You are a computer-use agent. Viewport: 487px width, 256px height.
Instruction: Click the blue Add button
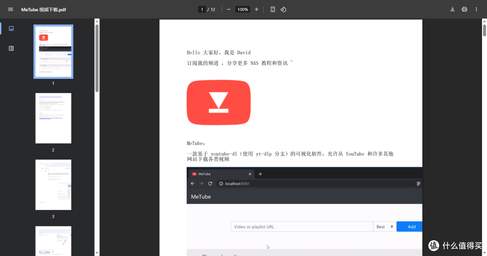[x=409, y=227]
